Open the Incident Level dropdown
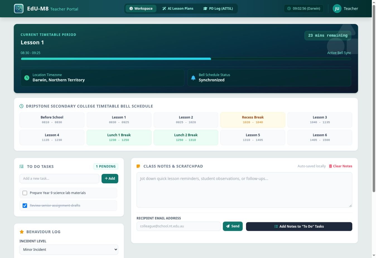The height and width of the screenshot is (258, 376). click(x=69, y=250)
